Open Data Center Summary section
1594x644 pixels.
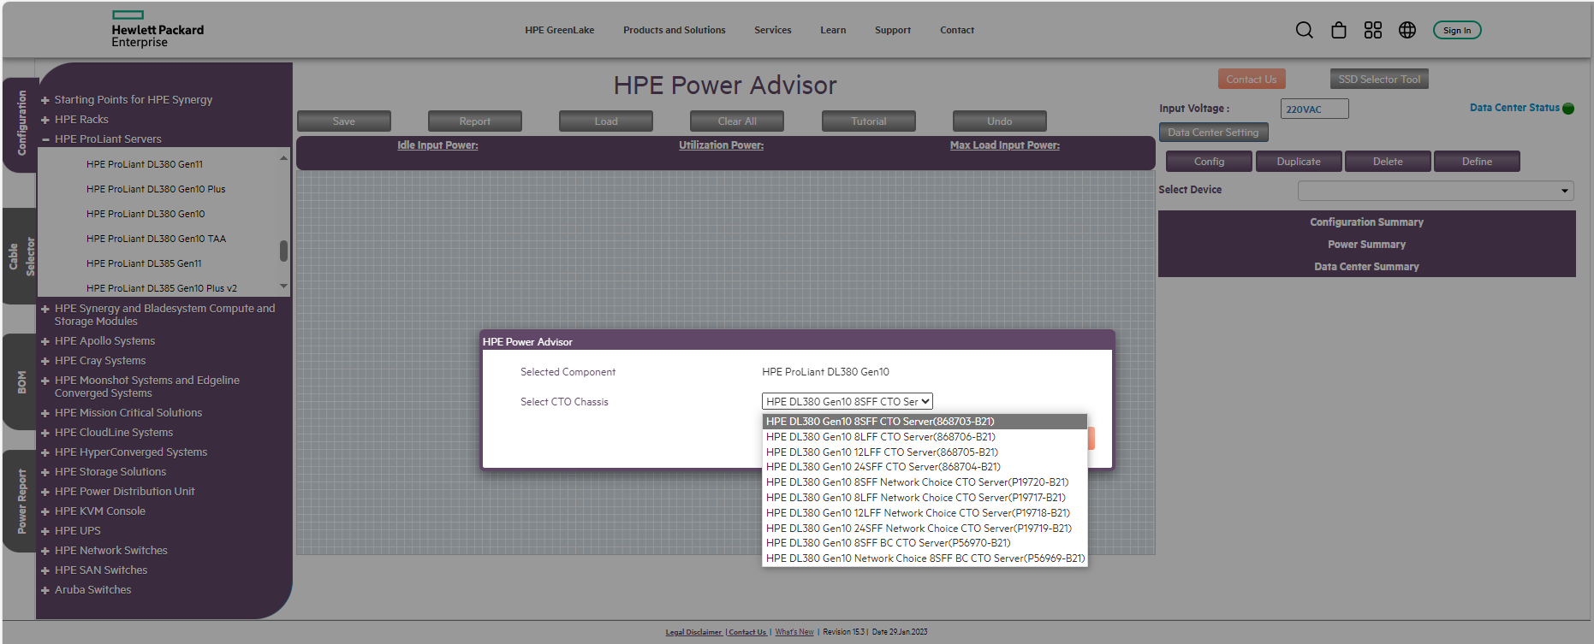click(1366, 267)
